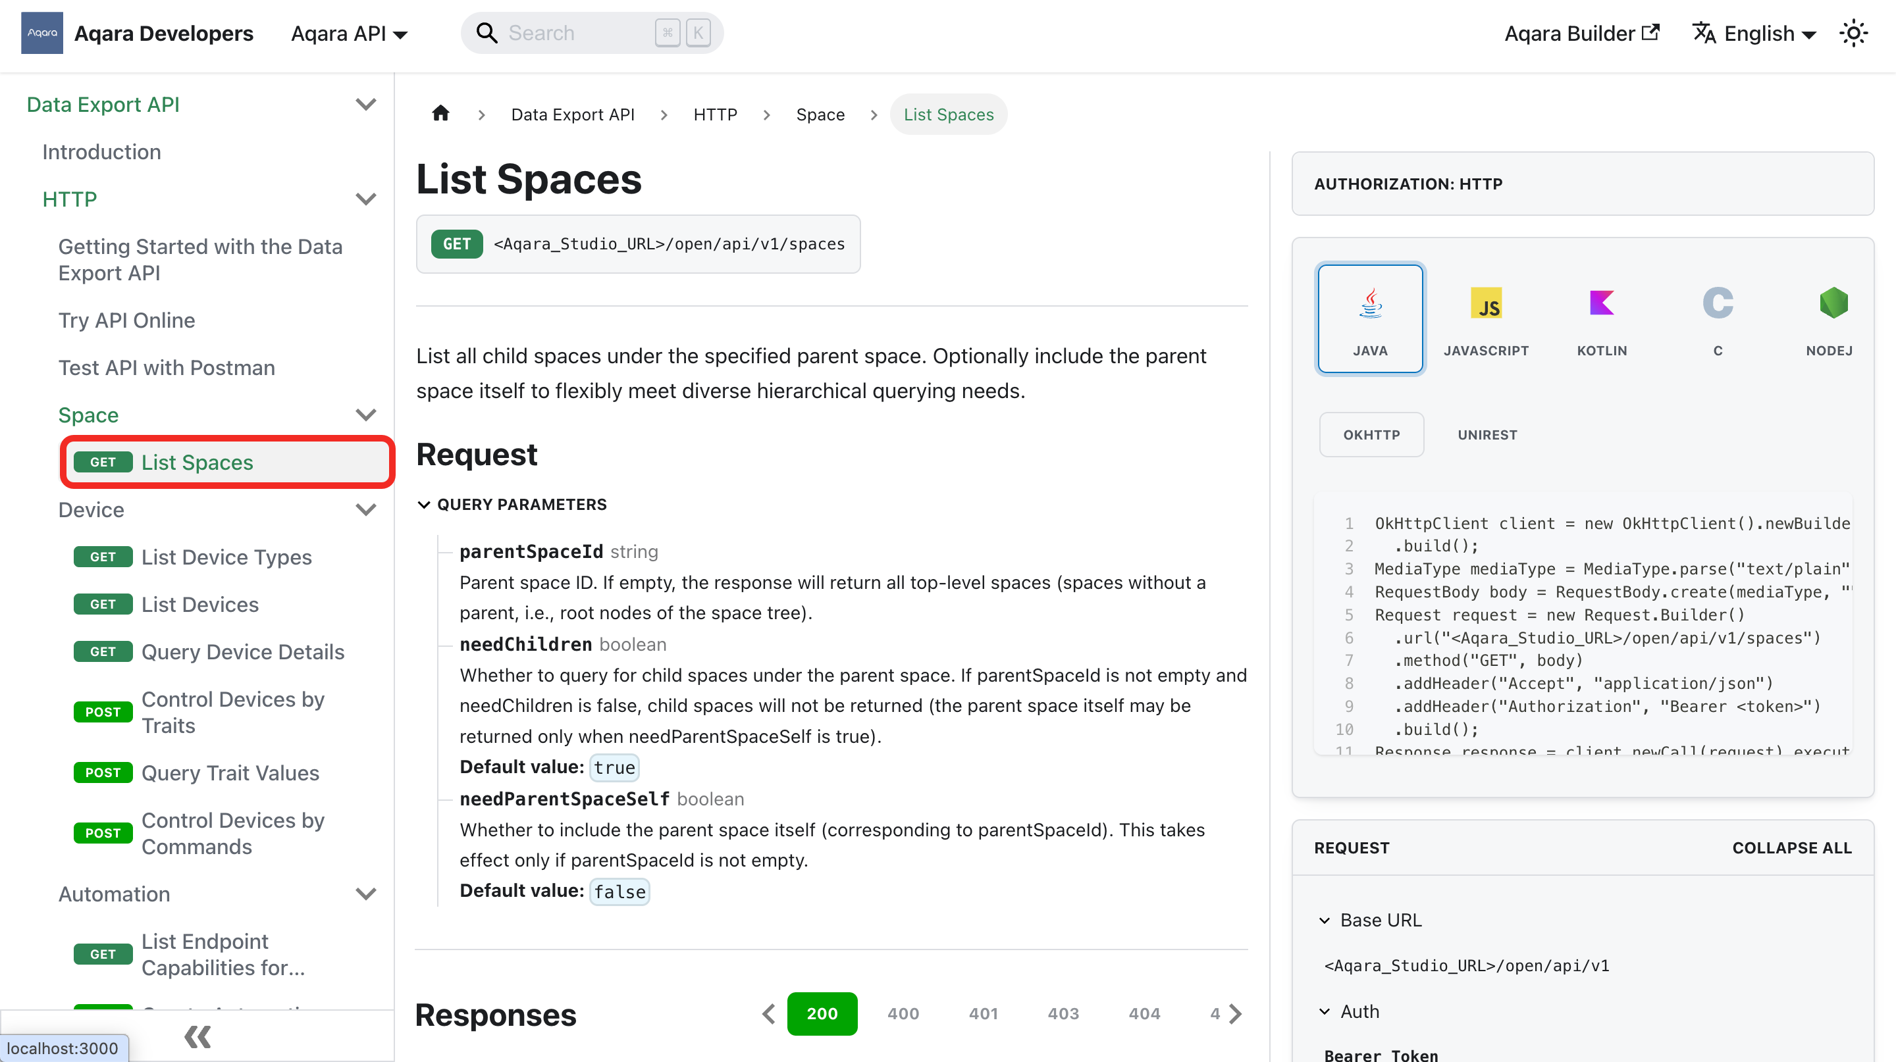Viewport: 1896px width, 1062px height.
Task: Open the Aqara API dropdown
Action: click(349, 33)
